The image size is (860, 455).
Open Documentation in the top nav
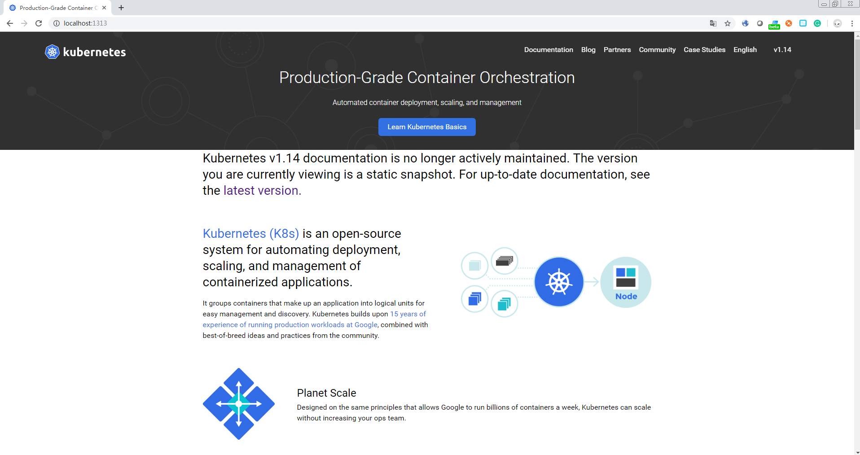tap(548, 50)
